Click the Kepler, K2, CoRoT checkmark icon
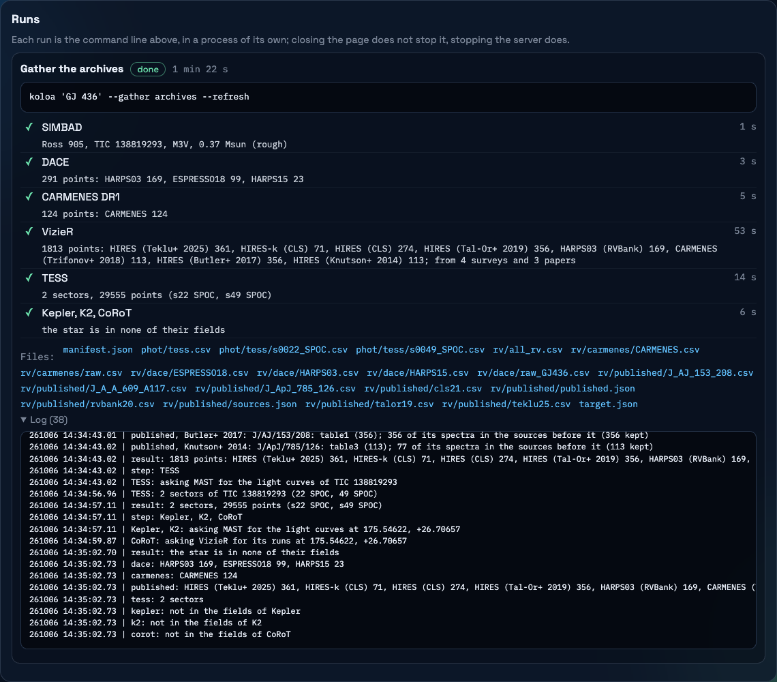 pos(29,312)
